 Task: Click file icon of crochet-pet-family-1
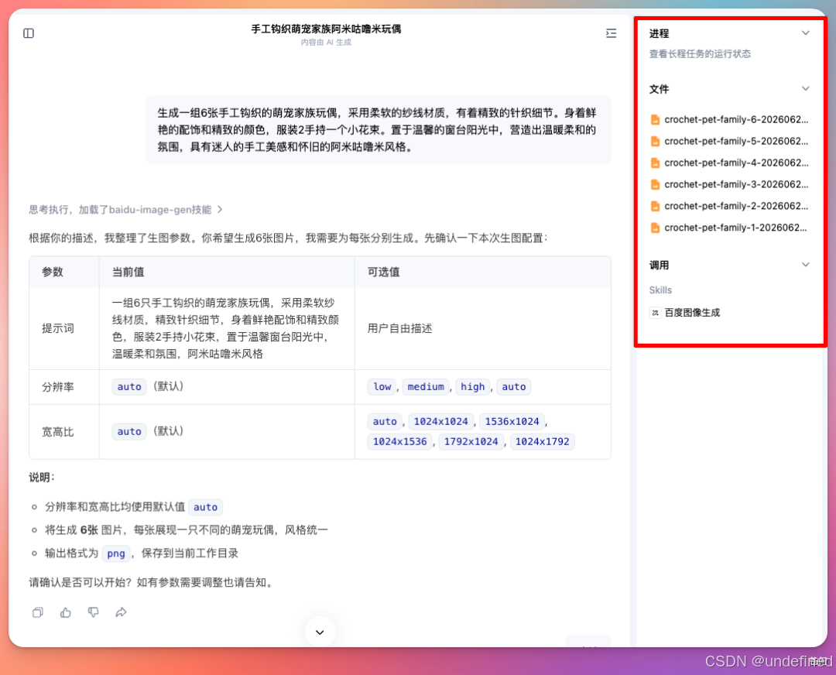point(656,228)
